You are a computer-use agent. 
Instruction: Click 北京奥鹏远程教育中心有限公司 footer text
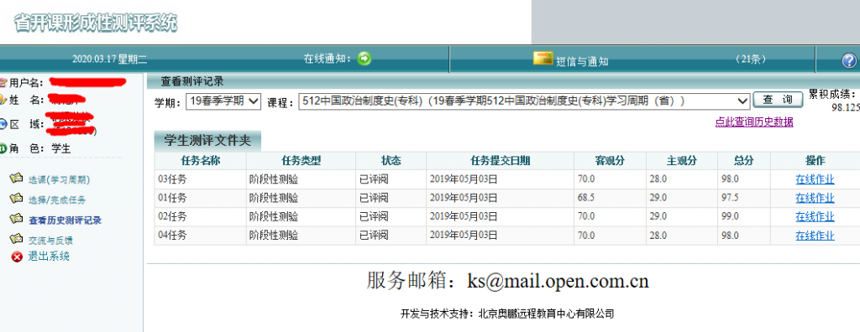tap(546, 314)
